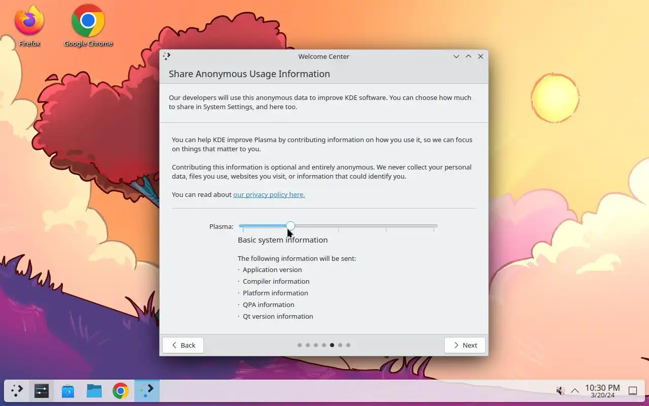Viewport: 649px width, 406px height.
Task: Jump to first page indicator dot
Action: 300,345
